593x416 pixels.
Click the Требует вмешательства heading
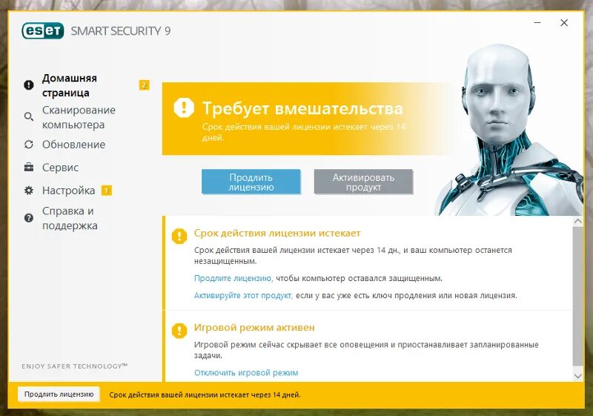click(302, 108)
